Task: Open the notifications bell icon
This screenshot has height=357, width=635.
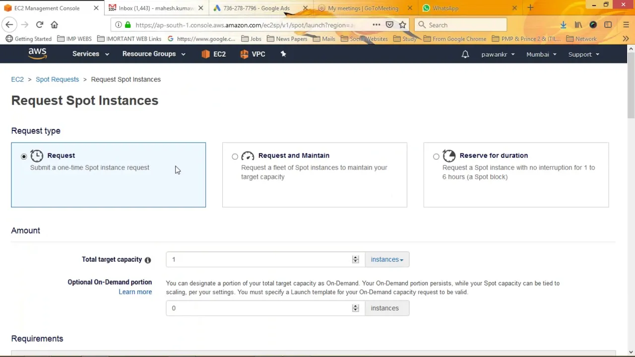Action: (x=465, y=54)
